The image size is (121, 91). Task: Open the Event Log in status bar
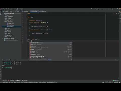point(116,81)
